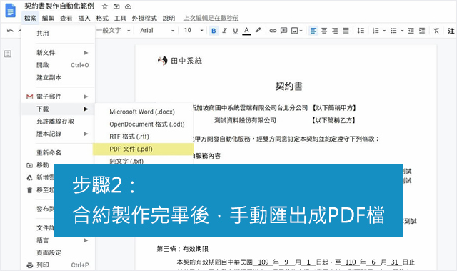Download as OpenDocument 格式 (.odt)

pos(144,124)
